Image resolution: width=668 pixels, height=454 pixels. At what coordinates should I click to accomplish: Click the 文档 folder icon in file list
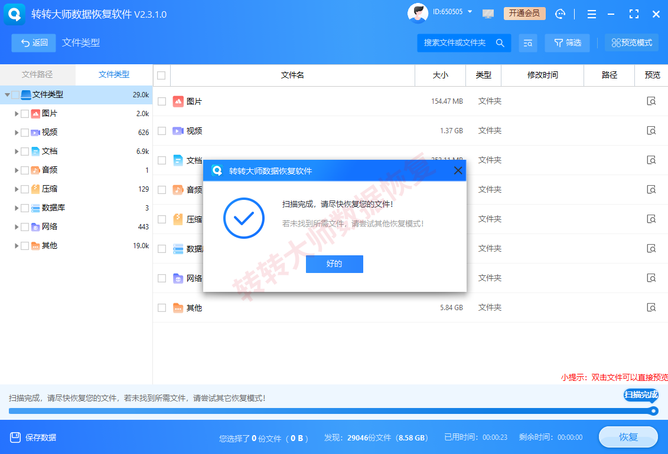click(x=178, y=160)
